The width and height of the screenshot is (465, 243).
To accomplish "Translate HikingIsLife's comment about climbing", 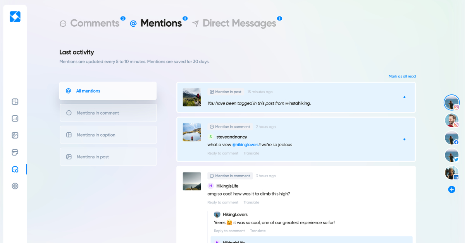I will (251, 202).
